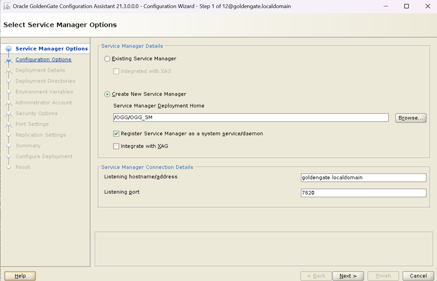This screenshot has width=437, height=281.
Task: Click the Listening hostname/address field
Action: [363, 178]
